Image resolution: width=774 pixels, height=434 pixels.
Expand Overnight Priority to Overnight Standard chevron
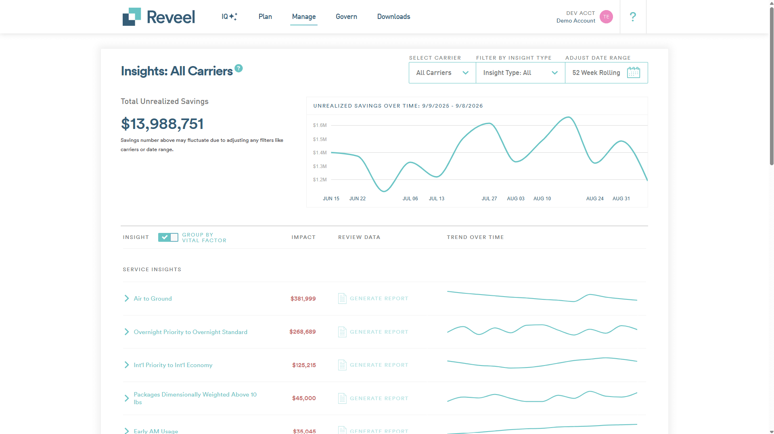[127, 332]
